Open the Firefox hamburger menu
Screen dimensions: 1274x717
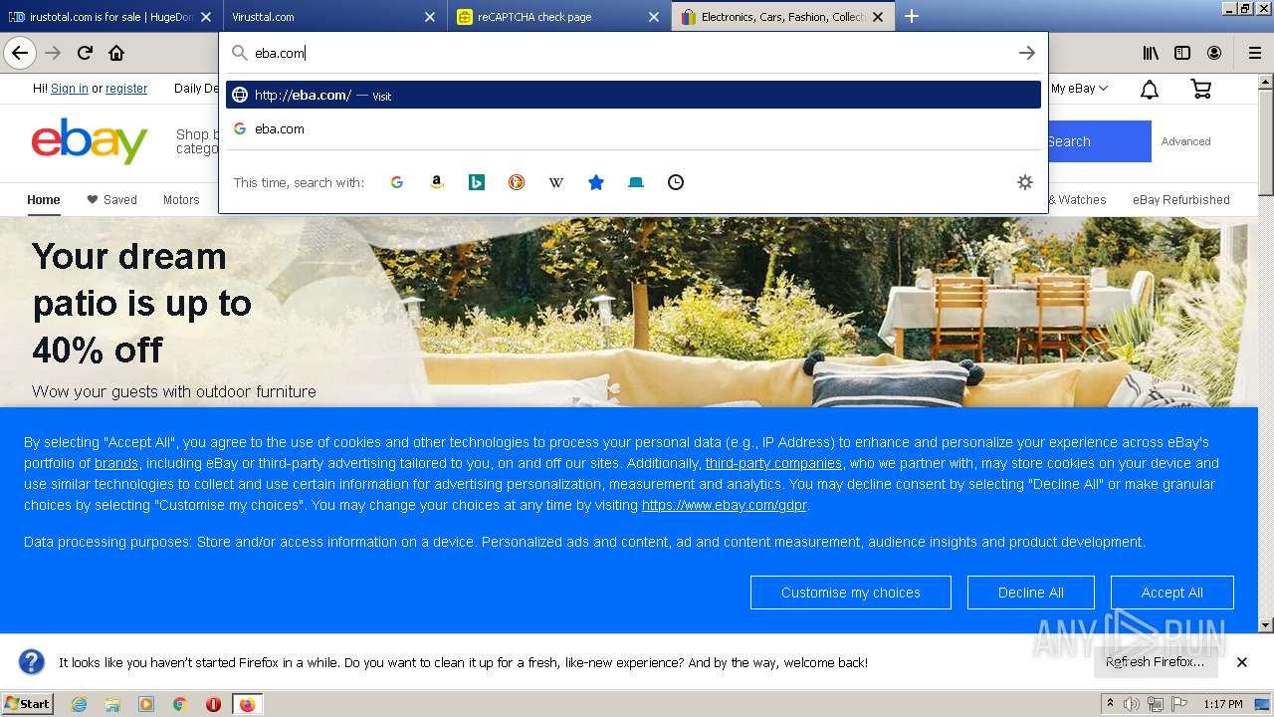point(1254,53)
